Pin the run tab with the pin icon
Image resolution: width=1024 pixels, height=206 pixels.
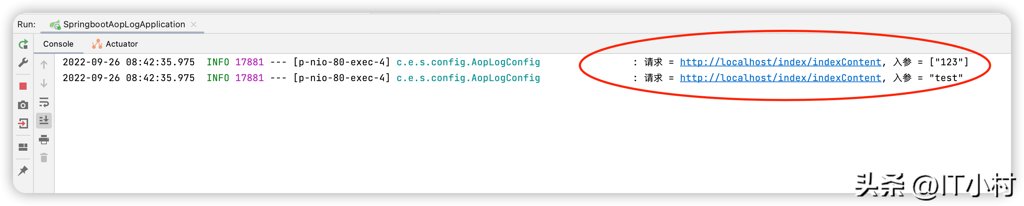point(23,171)
